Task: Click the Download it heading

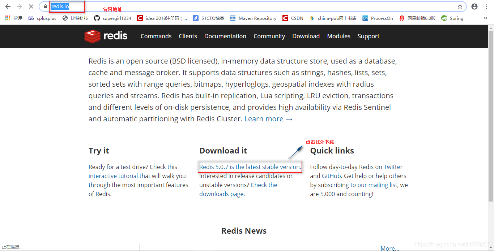Action: tap(223, 151)
